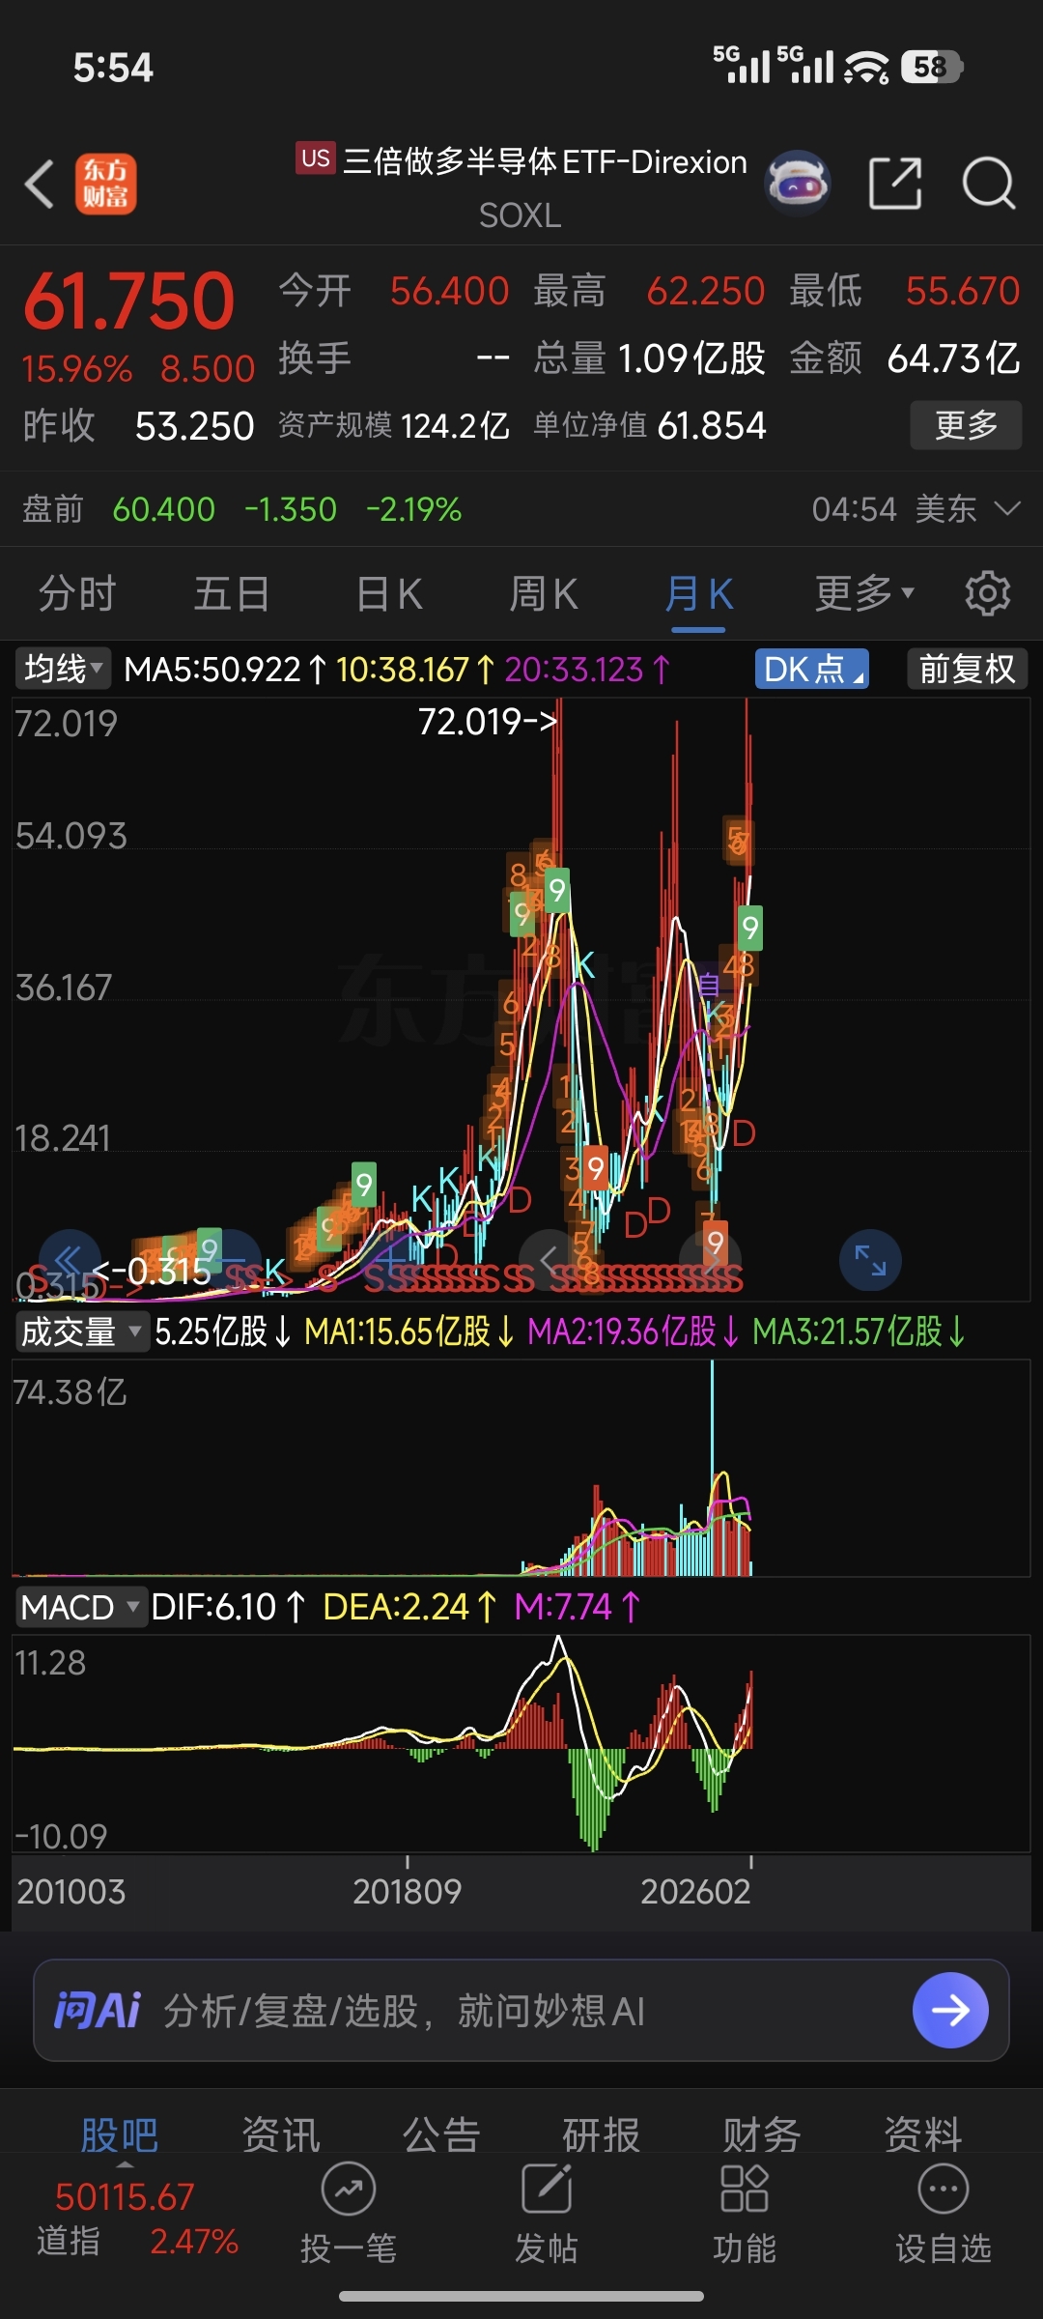
Task: Open the 功能 grid icon
Action: click(x=745, y=2189)
